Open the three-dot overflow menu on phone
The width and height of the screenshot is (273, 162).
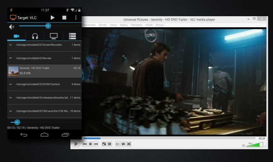[76, 17]
